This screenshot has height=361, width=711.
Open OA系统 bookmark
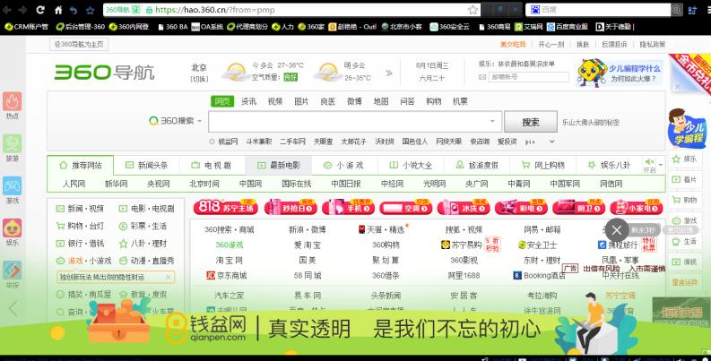(x=207, y=27)
